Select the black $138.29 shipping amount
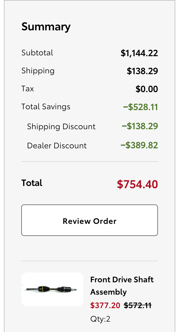Image resolution: width=182 pixels, height=332 pixels. coord(142,71)
